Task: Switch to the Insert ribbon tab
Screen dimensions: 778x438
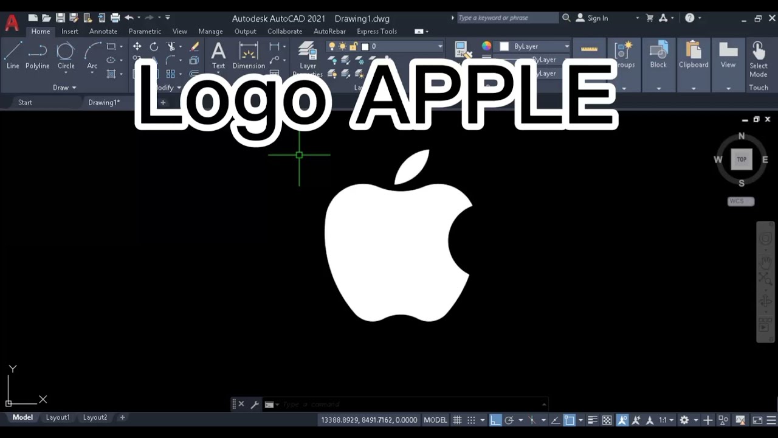Action: [x=70, y=32]
